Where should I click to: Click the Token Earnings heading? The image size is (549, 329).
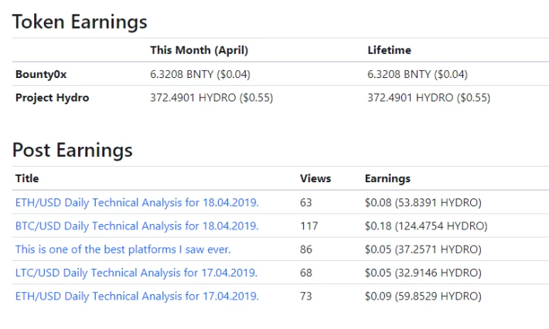pos(80,22)
